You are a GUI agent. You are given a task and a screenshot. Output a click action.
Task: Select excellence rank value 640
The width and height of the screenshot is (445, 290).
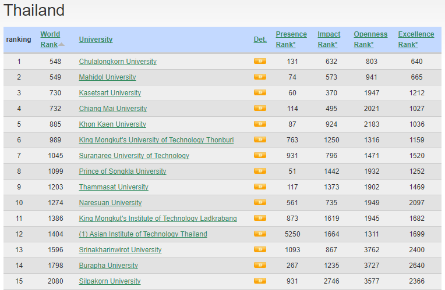pos(416,62)
